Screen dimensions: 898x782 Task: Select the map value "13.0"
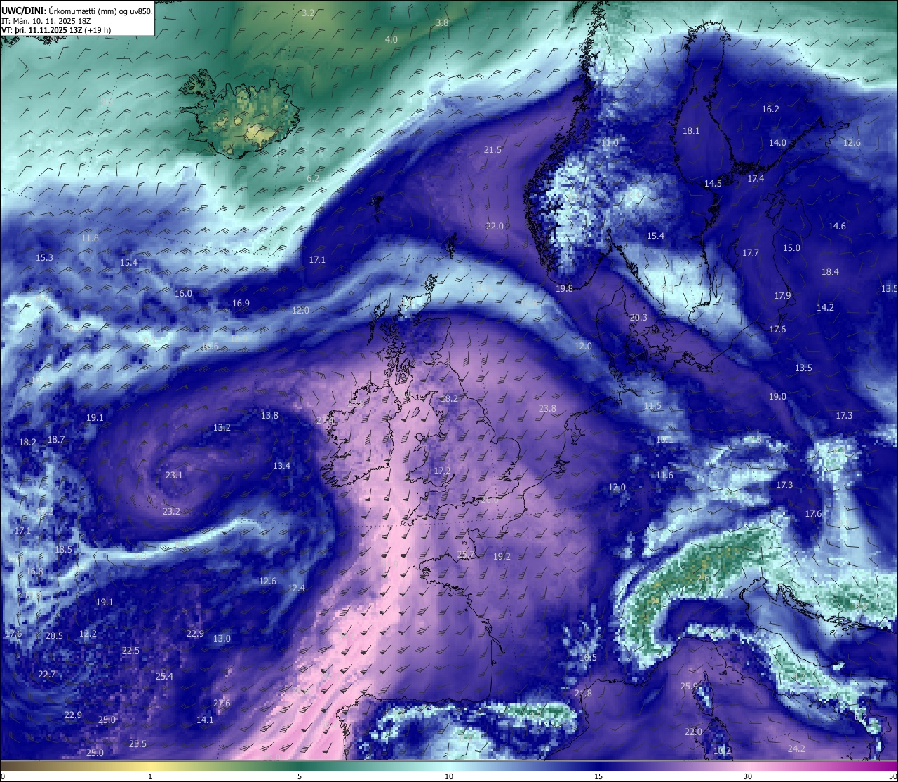tap(222, 639)
